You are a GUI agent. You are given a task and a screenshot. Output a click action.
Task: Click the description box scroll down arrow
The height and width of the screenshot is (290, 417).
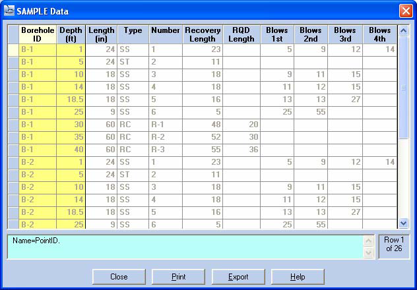coord(368,252)
